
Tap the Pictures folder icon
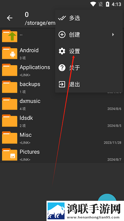(x=10, y=154)
